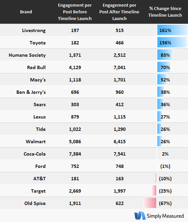
Task: Select the Toyota 156% blue bar
Action: [172, 42]
